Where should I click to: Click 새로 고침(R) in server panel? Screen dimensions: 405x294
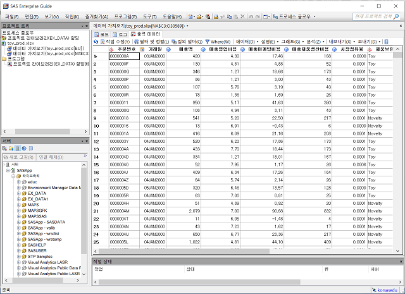[18, 157]
